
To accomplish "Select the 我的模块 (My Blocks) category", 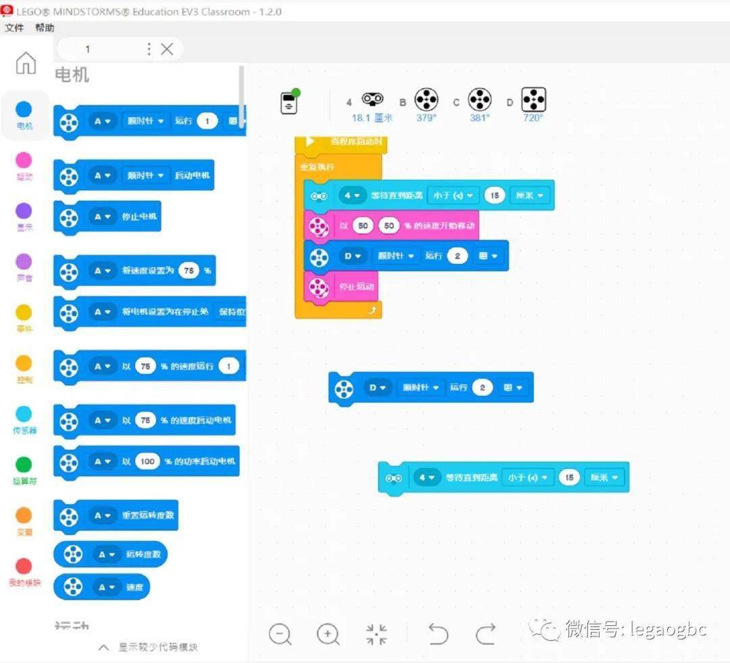I will (x=24, y=572).
